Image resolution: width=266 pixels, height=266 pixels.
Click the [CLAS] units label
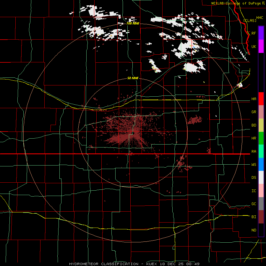coord(250,20)
